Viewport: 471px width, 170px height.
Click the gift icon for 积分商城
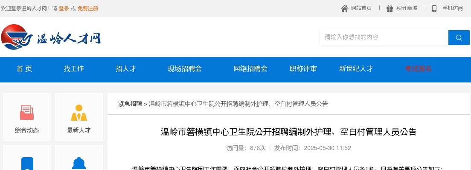click(x=390, y=8)
